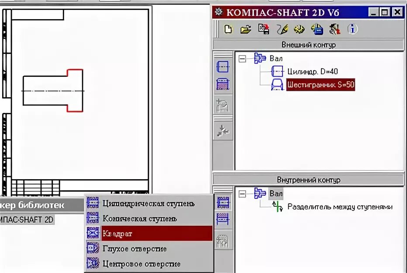This screenshot has width=407, height=273.
Task: Click the grayed arrows button in outer sidebar
Action: (x=223, y=131)
